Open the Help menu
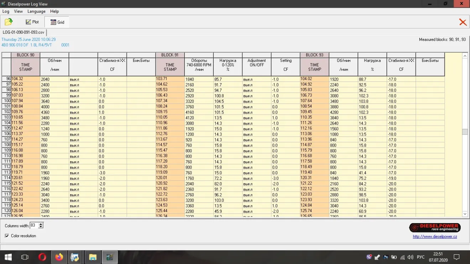Viewport: 470px width, 264px height. coord(54,11)
